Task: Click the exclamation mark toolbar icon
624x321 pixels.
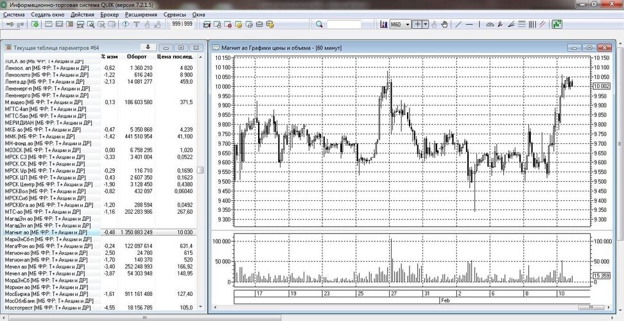Action: click(x=125, y=24)
